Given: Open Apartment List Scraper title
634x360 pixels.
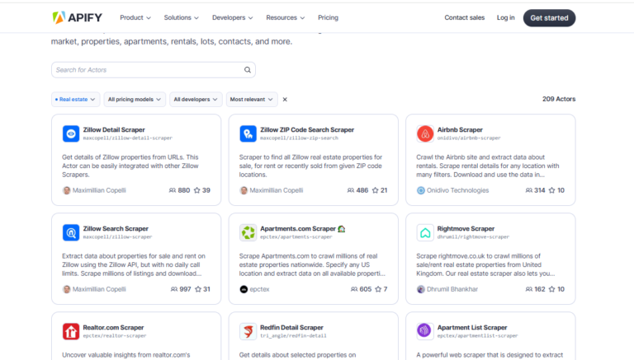Looking at the screenshot, I should [x=472, y=328].
